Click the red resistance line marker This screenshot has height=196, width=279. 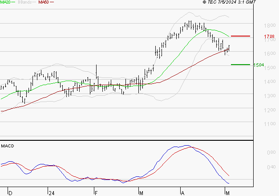click(x=240, y=36)
